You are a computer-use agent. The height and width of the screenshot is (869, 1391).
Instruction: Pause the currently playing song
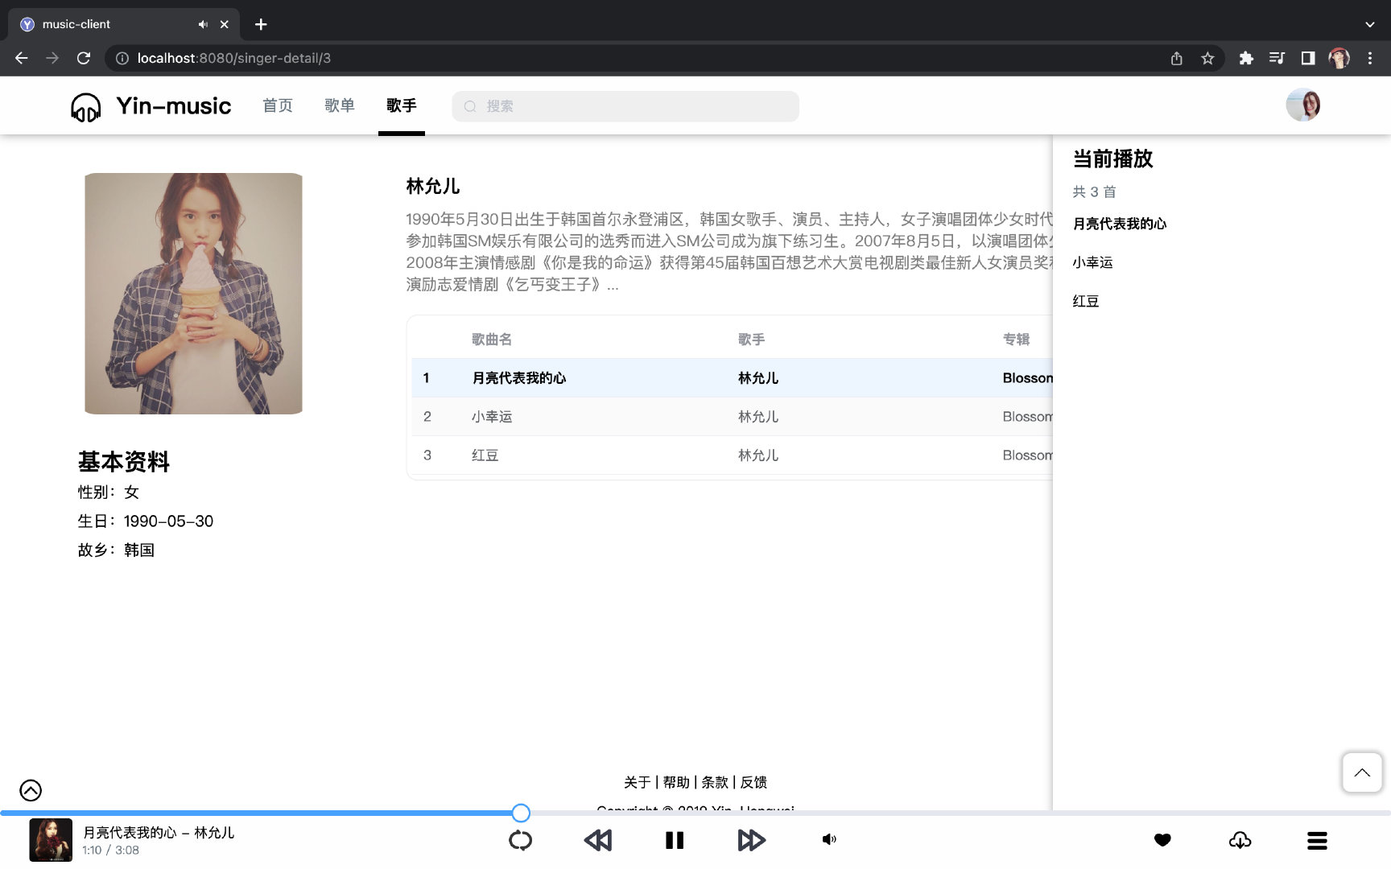click(x=675, y=840)
